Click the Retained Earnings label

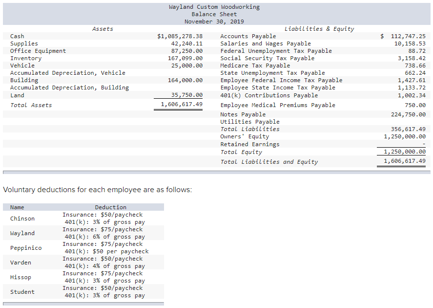(250, 144)
